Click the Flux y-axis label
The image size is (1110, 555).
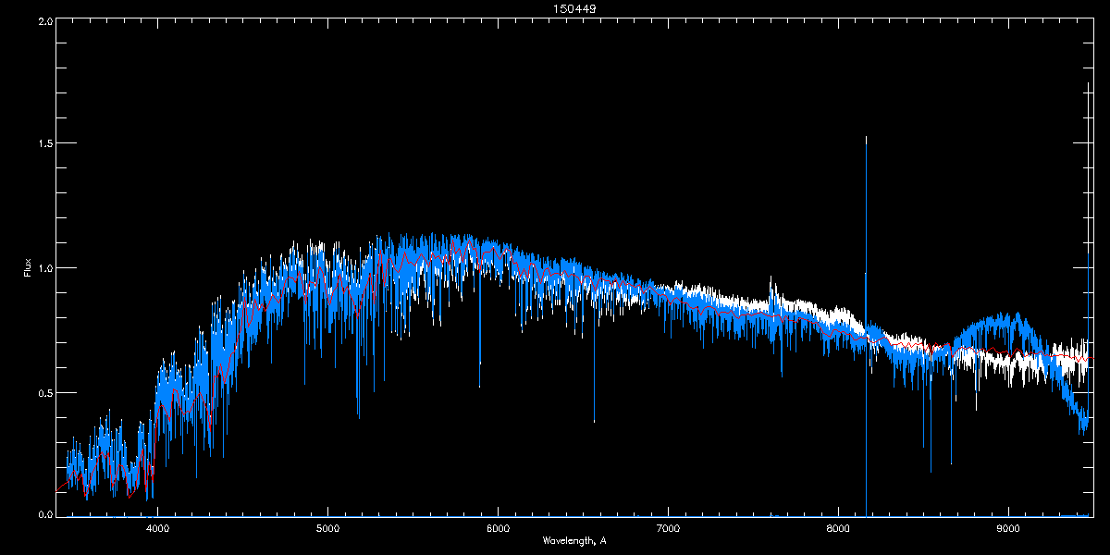pos(27,267)
